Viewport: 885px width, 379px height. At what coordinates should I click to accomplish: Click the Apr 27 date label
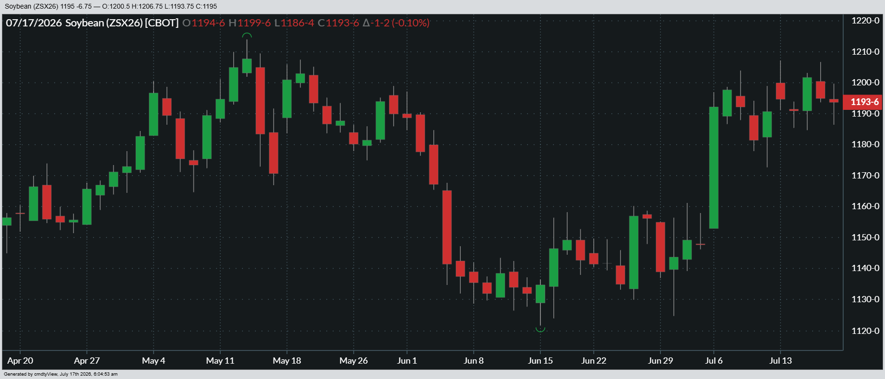click(x=87, y=361)
